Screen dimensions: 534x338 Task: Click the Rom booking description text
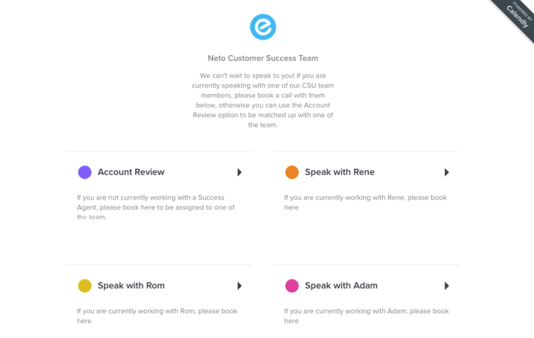coord(157,315)
